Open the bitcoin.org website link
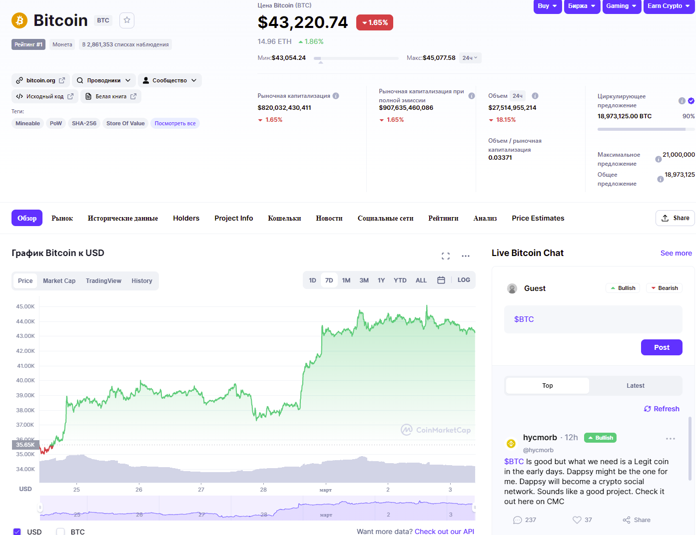 click(x=40, y=80)
